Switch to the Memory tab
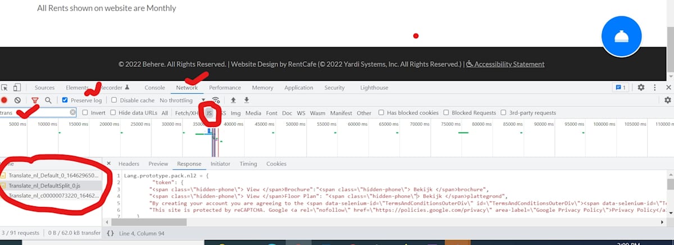 click(262, 88)
